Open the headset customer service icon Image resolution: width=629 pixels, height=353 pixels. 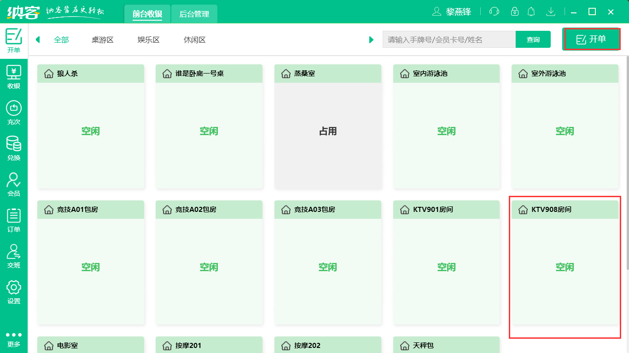(494, 11)
